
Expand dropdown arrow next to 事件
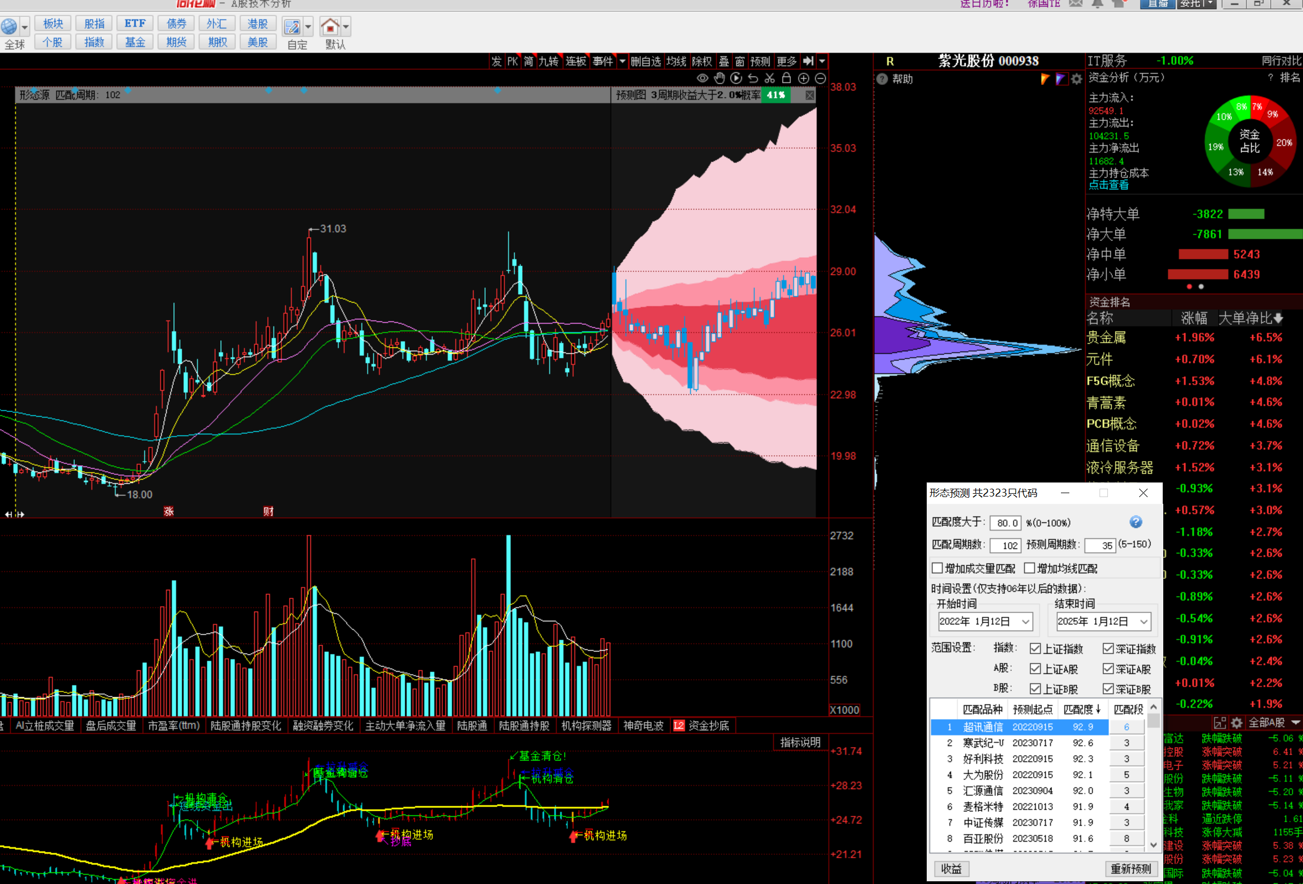tap(622, 61)
